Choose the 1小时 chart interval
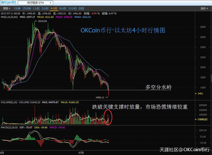Image resolution: width=212 pixels, height=155 pixels. tap(36, 9)
